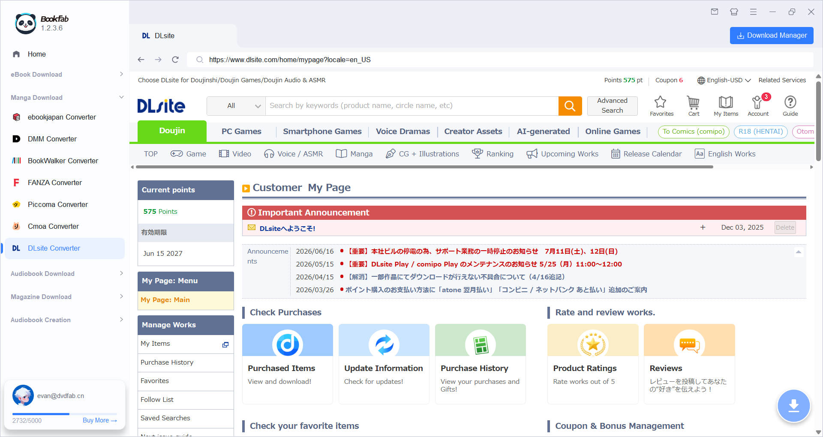Open the Purchased Items card icon
Image resolution: width=823 pixels, height=437 pixels.
(288, 344)
